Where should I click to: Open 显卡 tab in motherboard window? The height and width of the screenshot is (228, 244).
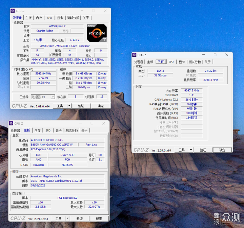tap(59, 130)
